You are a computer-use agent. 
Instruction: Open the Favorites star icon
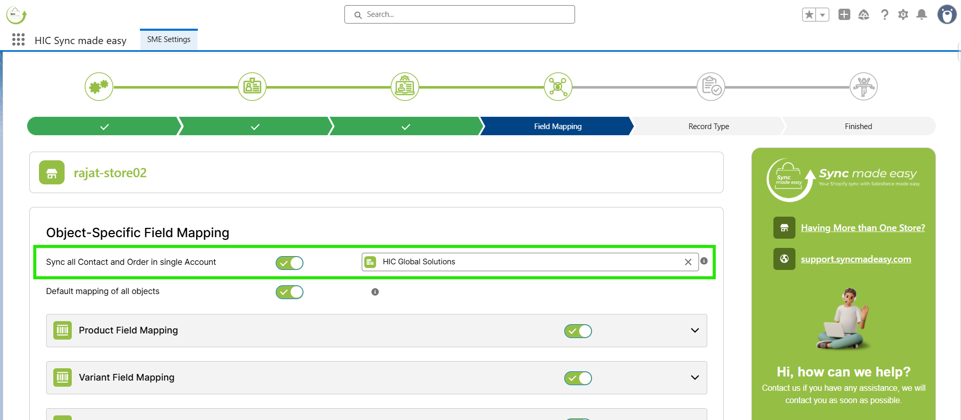809,15
